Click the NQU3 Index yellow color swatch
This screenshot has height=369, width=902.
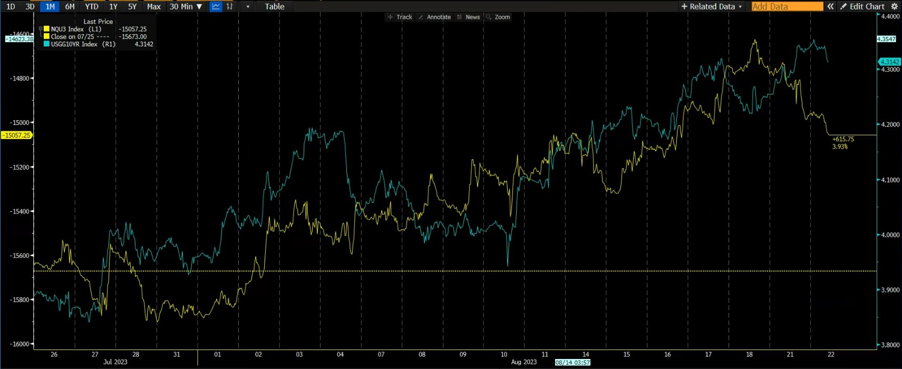click(x=46, y=29)
